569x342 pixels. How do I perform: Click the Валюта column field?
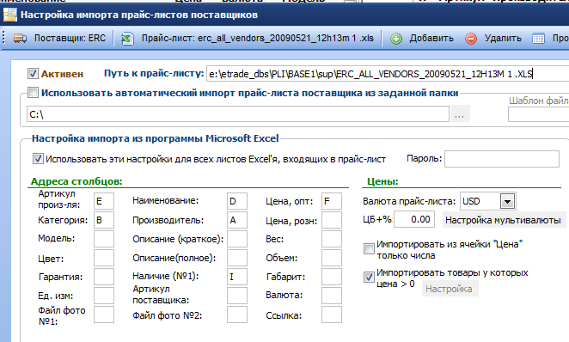332,296
